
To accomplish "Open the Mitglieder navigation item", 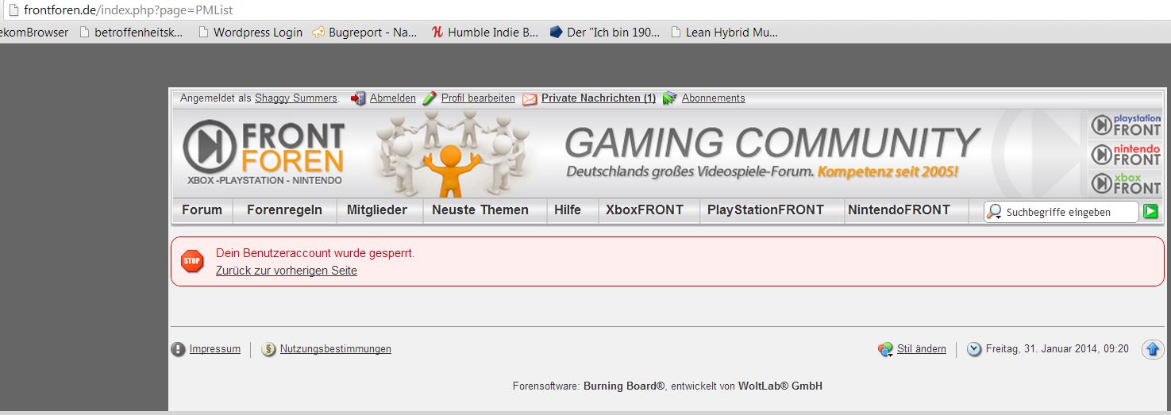I will pyautogui.click(x=377, y=210).
